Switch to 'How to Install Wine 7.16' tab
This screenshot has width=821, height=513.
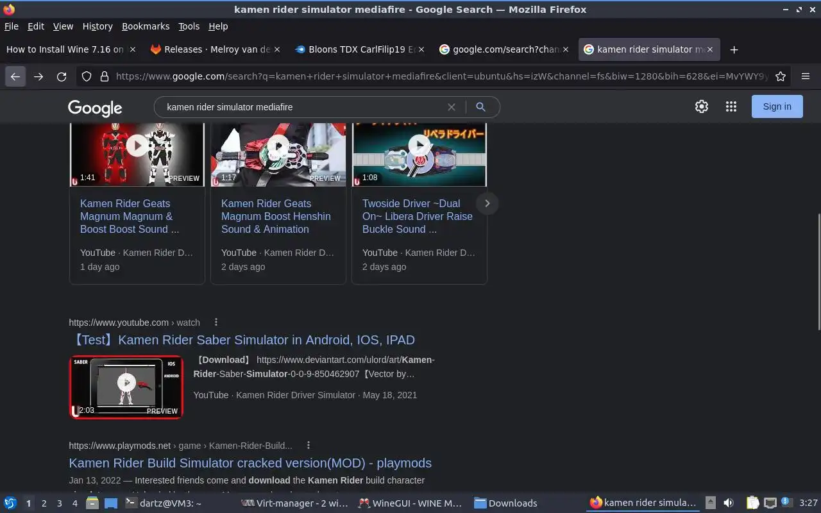coord(65,49)
